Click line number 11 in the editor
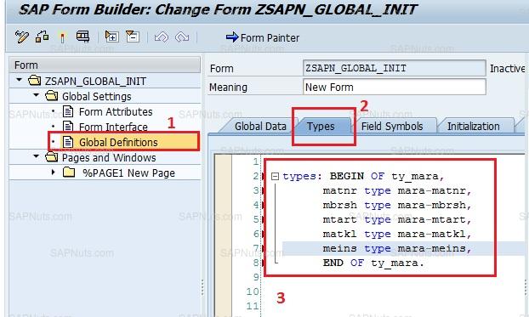The width and height of the screenshot is (529, 317). [253, 306]
